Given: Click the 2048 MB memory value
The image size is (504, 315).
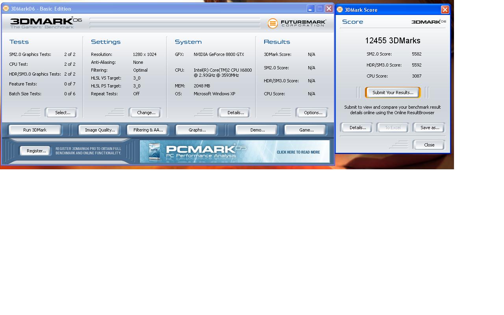Looking at the screenshot, I should coord(202,86).
